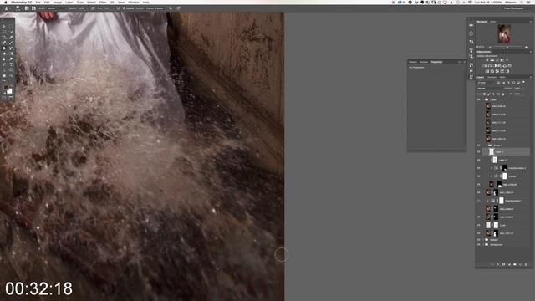Open the workspace switcher at top right
This screenshot has height=301, width=535.
pyautogui.click(x=513, y=8)
